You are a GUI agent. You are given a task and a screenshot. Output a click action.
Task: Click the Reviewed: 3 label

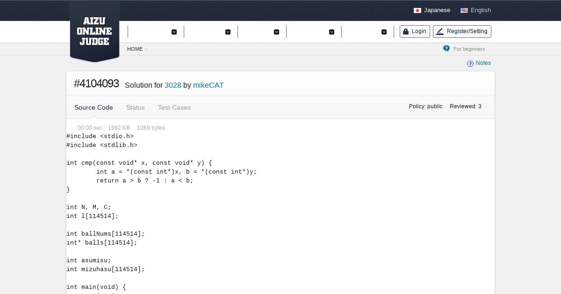[x=466, y=106]
